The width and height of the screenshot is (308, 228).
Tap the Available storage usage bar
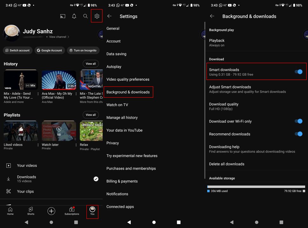pos(256,186)
